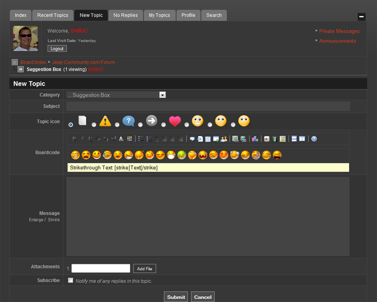The image size is (377, 302).
Task: Add a poll chart icon
Action: click(255, 139)
